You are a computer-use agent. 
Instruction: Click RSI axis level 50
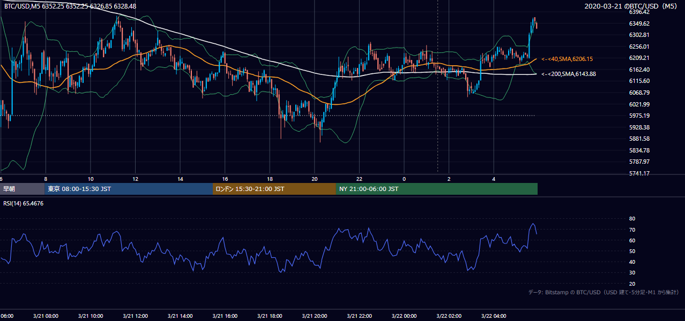(x=632, y=251)
